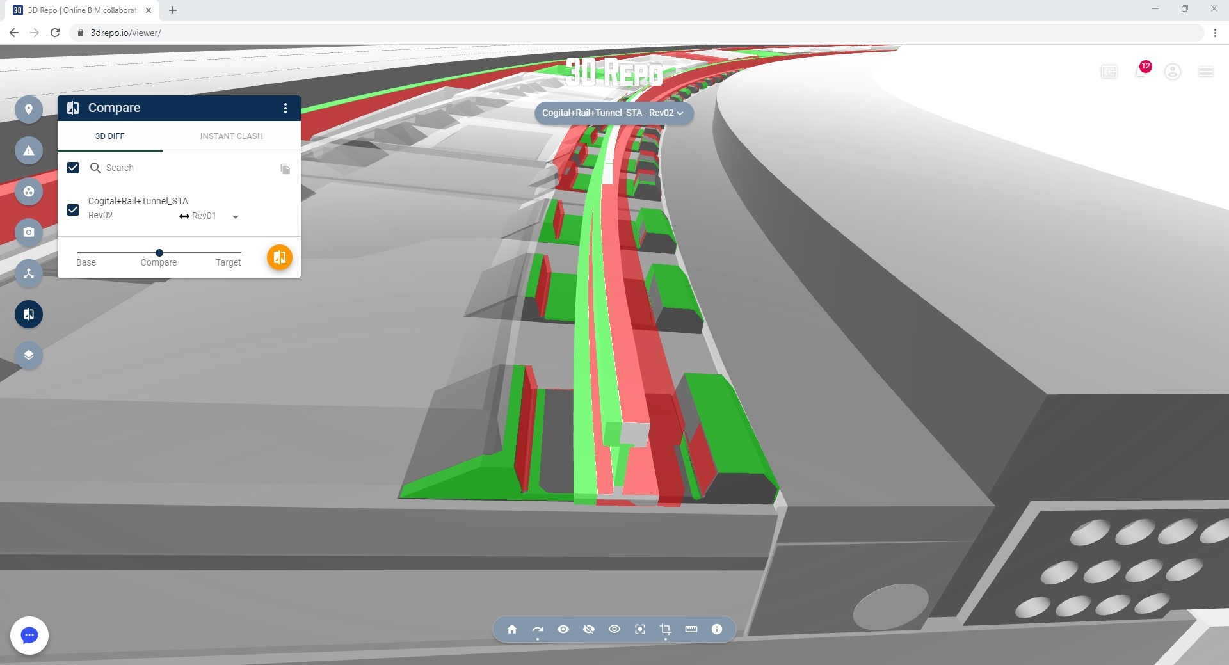Click the Home view button in bottom toolbar
The width and height of the screenshot is (1229, 665).
512,629
